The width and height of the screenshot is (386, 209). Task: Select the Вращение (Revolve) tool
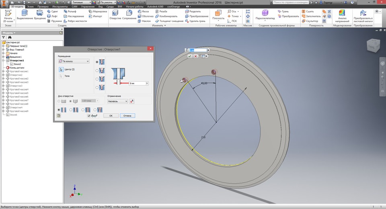(40, 14)
